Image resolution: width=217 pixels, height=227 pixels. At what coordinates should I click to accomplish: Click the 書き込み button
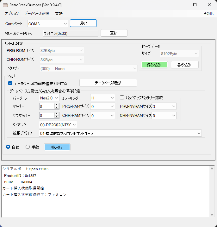[x=184, y=65]
